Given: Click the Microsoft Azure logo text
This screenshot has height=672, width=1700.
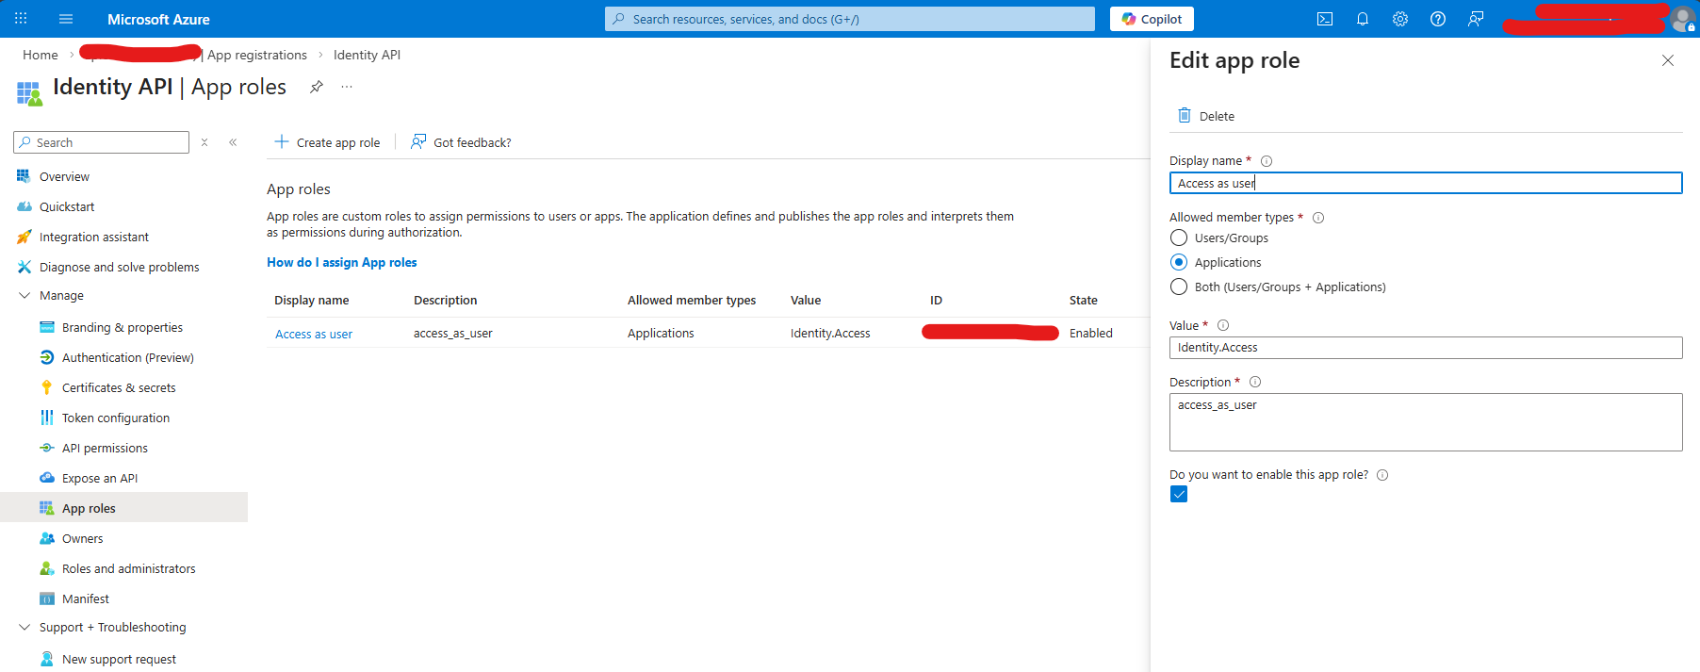Looking at the screenshot, I should click(x=158, y=19).
